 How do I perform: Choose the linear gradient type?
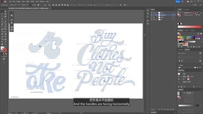[x=187, y=93]
